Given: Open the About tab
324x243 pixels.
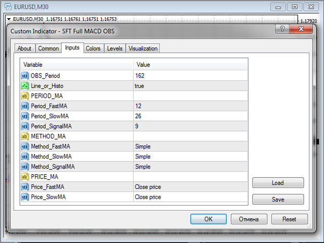Looking at the screenshot, I should [24, 49].
